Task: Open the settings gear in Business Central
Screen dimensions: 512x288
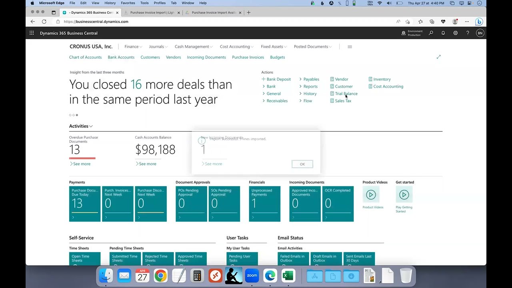Action: pyautogui.click(x=455, y=33)
